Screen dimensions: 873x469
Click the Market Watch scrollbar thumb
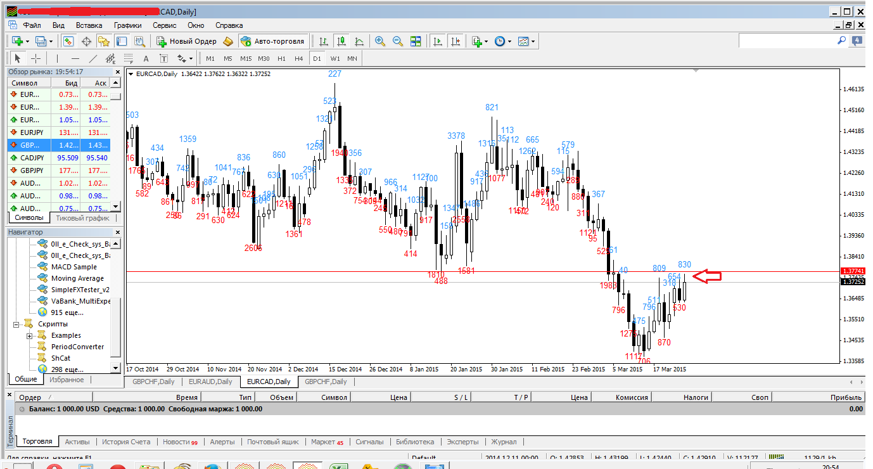(x=116, y=96)
